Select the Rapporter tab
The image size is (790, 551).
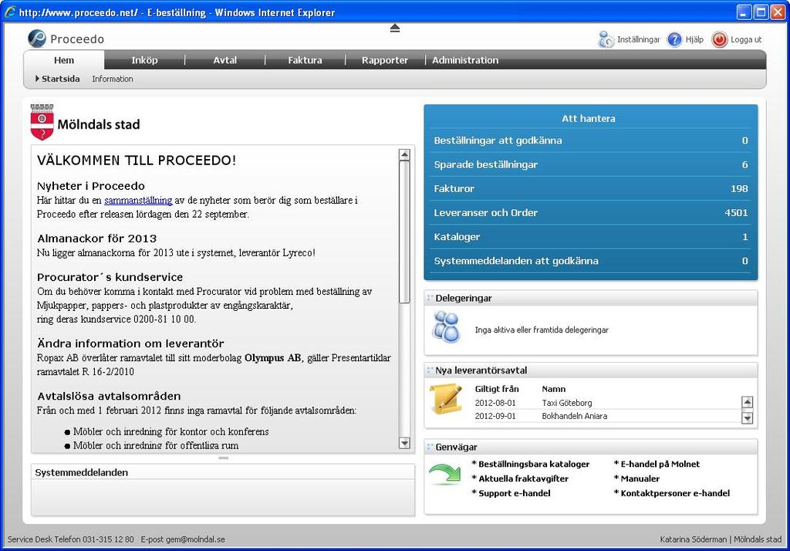coord(385,60)
